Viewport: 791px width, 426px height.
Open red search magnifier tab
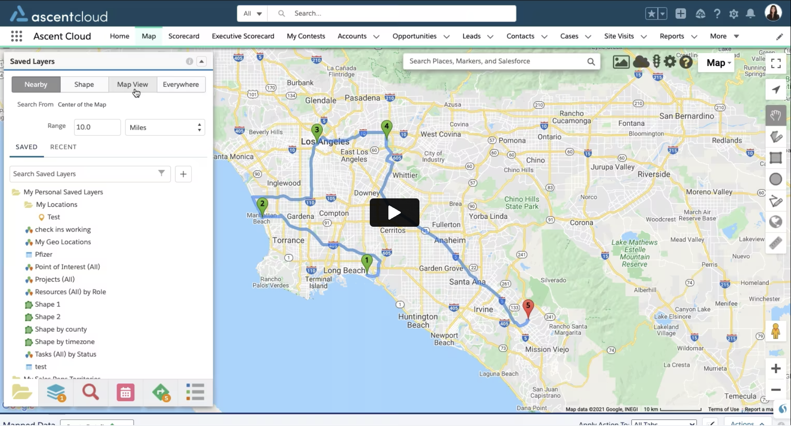[90, 392]
